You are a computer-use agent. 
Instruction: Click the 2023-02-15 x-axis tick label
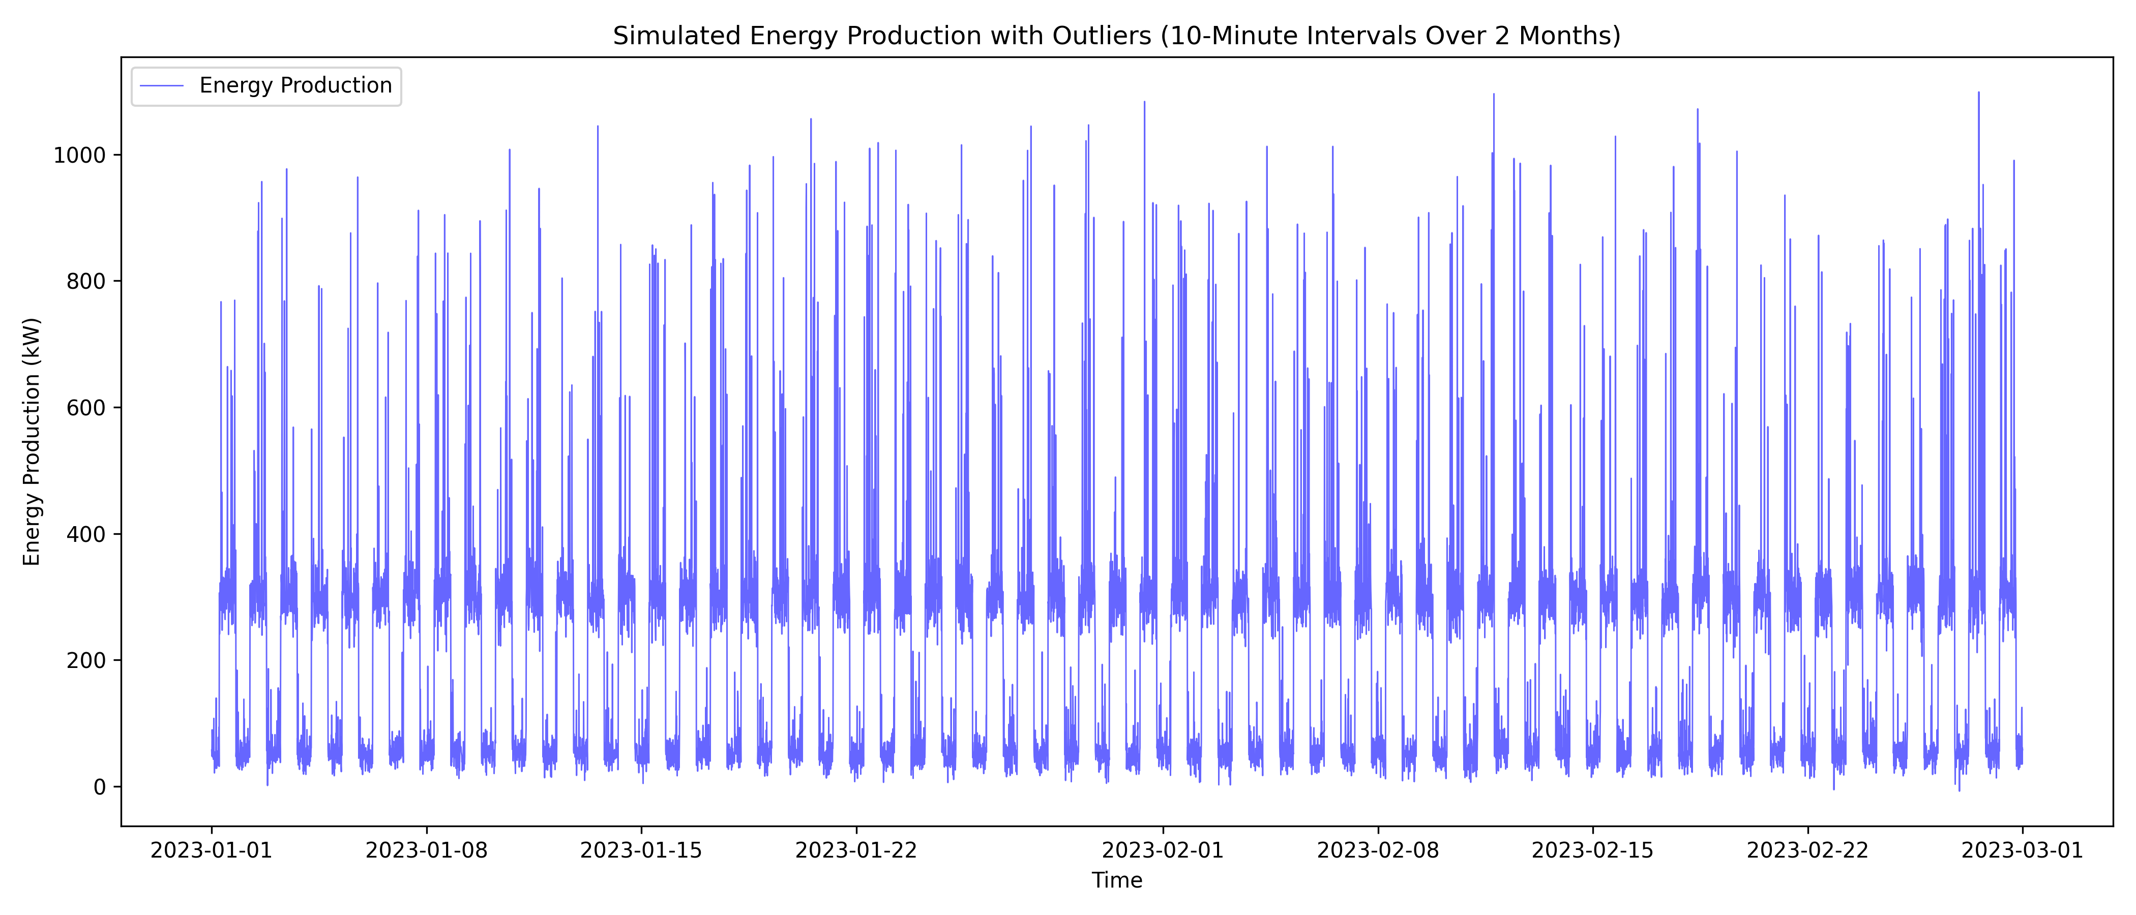1592,850
